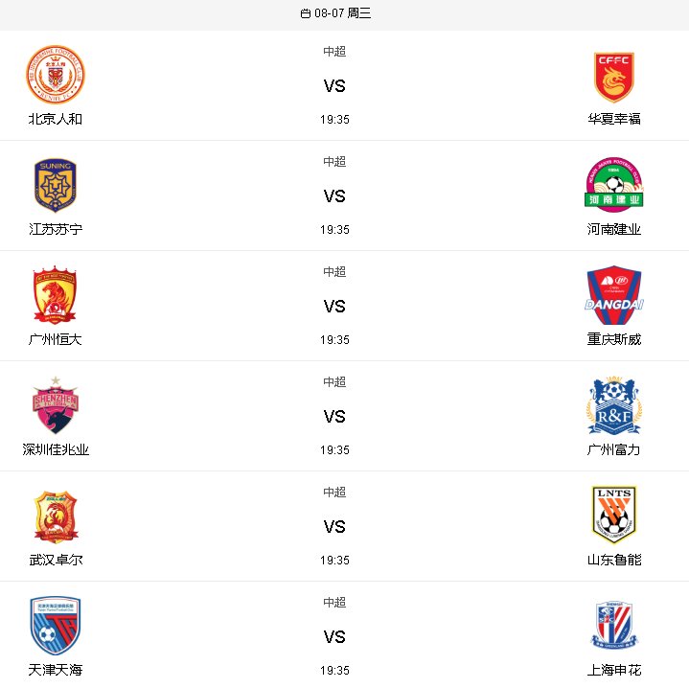Click team name 北京人和
This screenshot has width=689, height=688.
pos(56,119)
